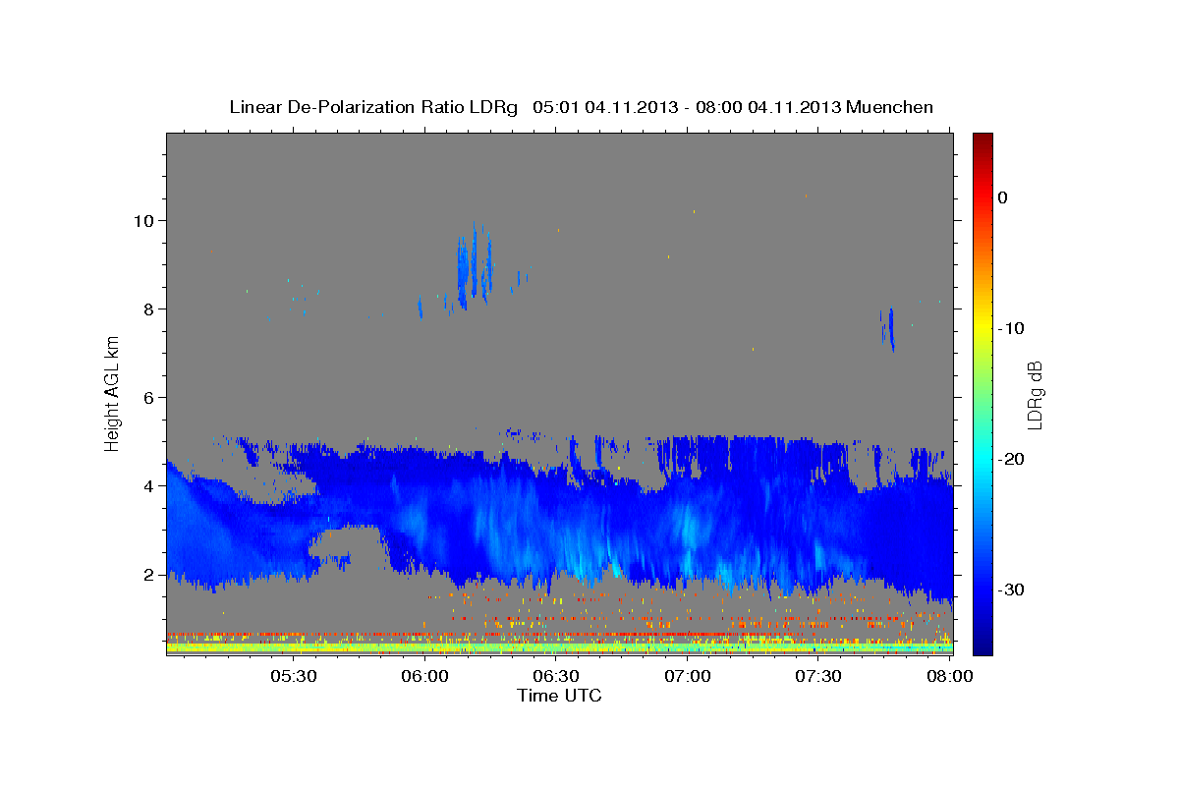Screen dimensions: 1179x786
Task: Click the 'LDRg dB' colorbar label
Action: (x=1034, y=395)
